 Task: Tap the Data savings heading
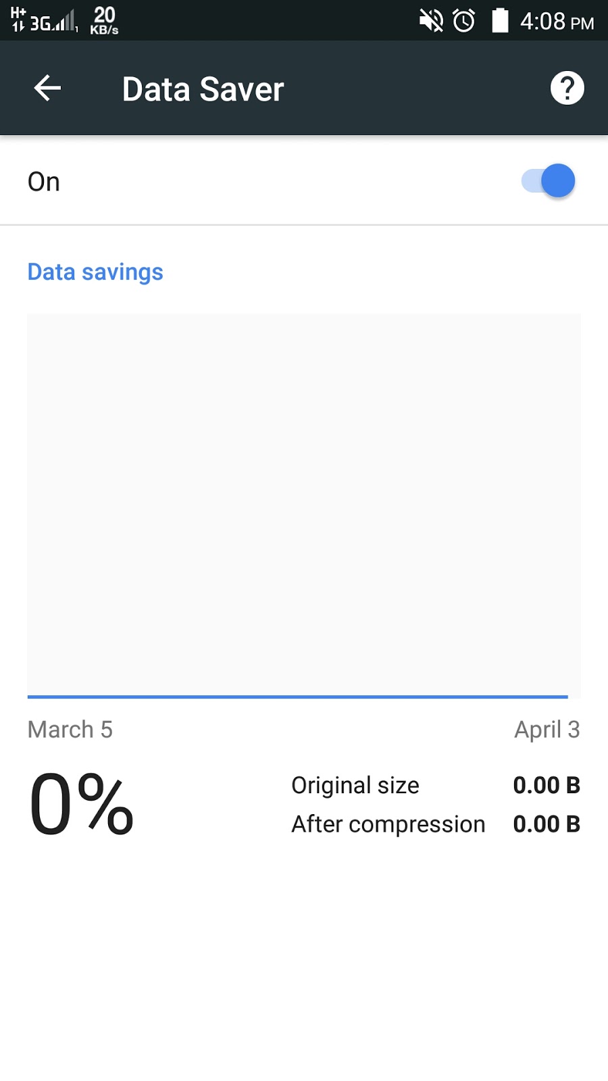[x=95, y=272]
